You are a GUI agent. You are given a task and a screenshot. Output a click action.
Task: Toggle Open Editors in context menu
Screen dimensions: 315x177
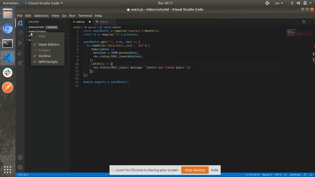point(48,44)
